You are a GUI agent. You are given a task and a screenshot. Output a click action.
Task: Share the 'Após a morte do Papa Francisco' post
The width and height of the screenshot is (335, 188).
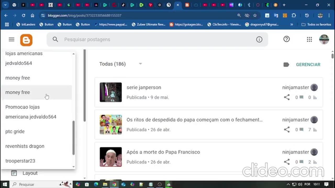(287, 162)
